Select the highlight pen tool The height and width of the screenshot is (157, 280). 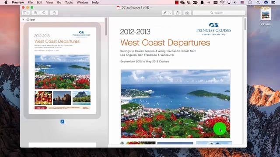point(165,13)
